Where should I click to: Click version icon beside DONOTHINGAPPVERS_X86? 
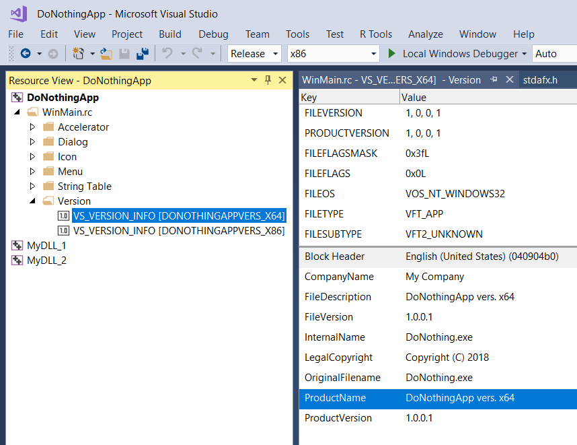click(63, 231)
